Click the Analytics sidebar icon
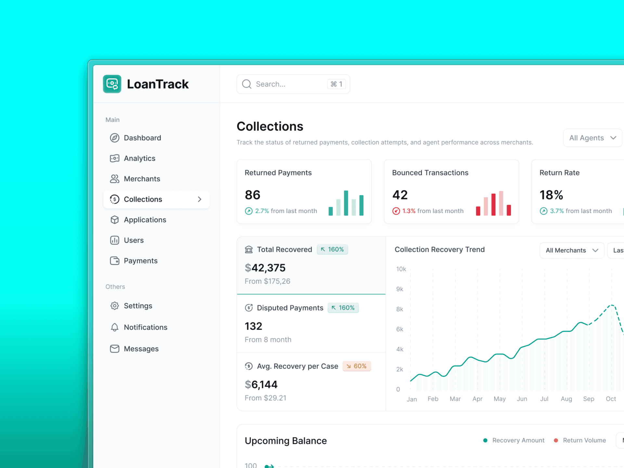Image resolution: width=624 pixels, height=468 pixels. [x=114, y=158]
